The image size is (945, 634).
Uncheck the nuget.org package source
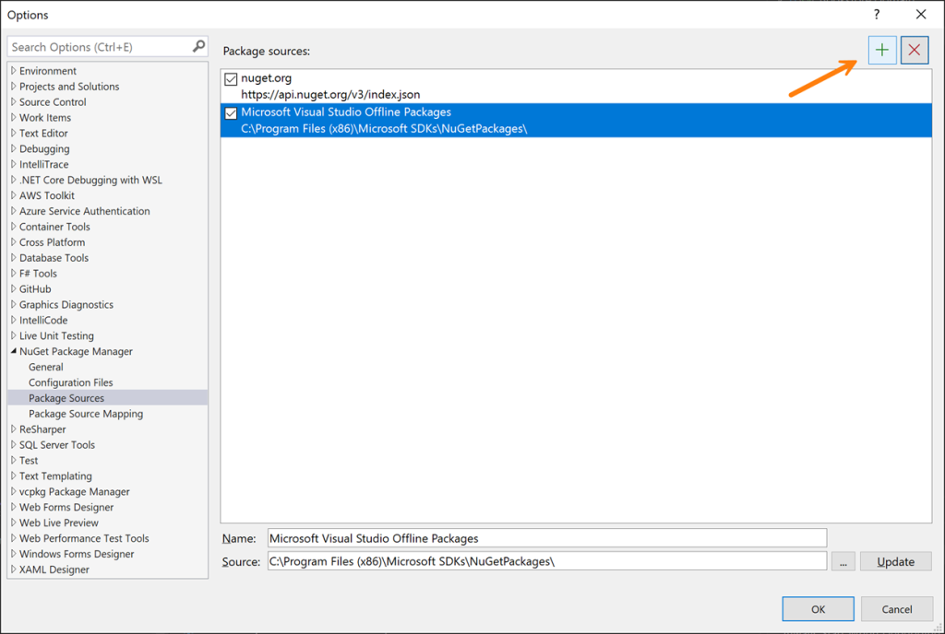pos(230,78)
